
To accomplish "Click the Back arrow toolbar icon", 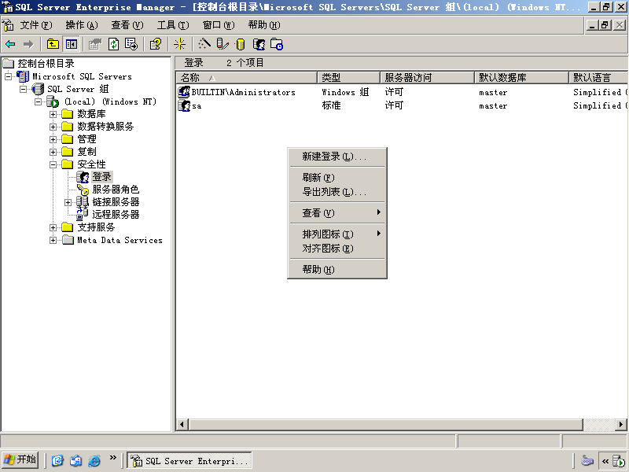I will pos(10,44).
